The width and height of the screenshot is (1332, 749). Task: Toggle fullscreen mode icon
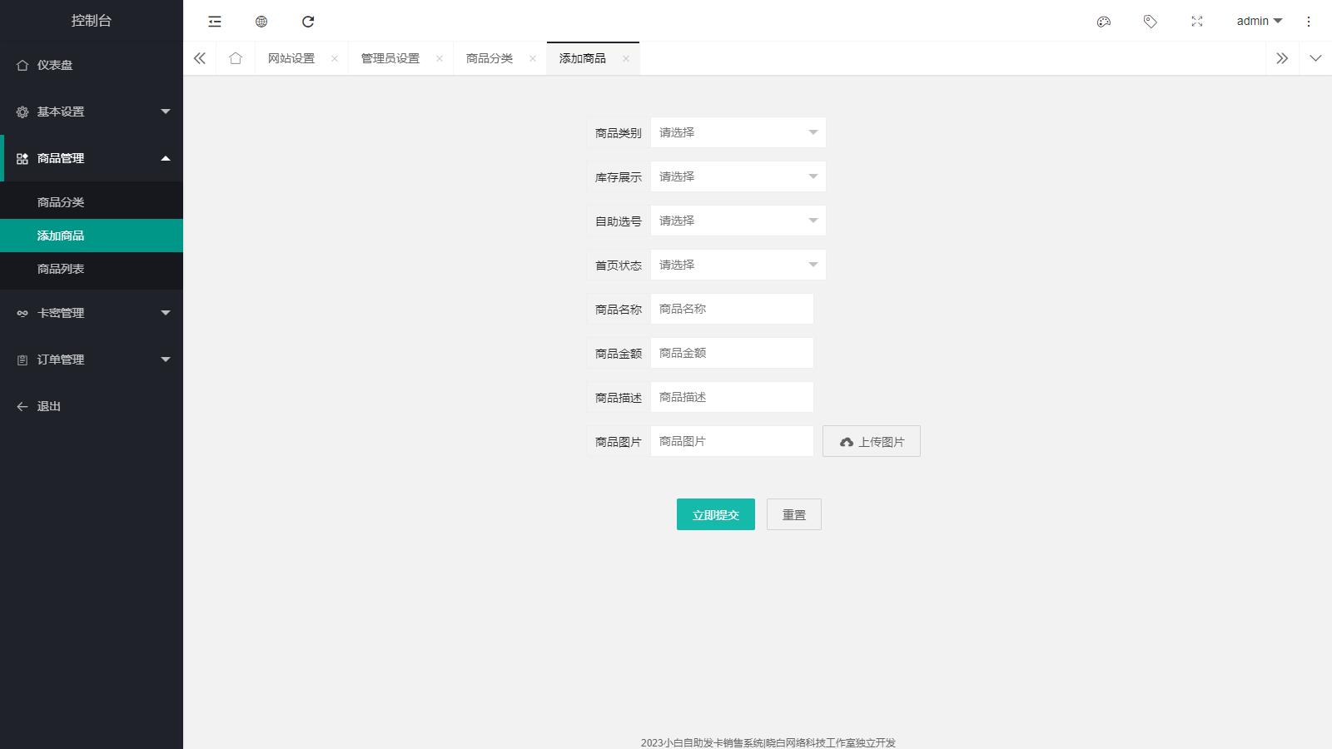coord(1197,22)
